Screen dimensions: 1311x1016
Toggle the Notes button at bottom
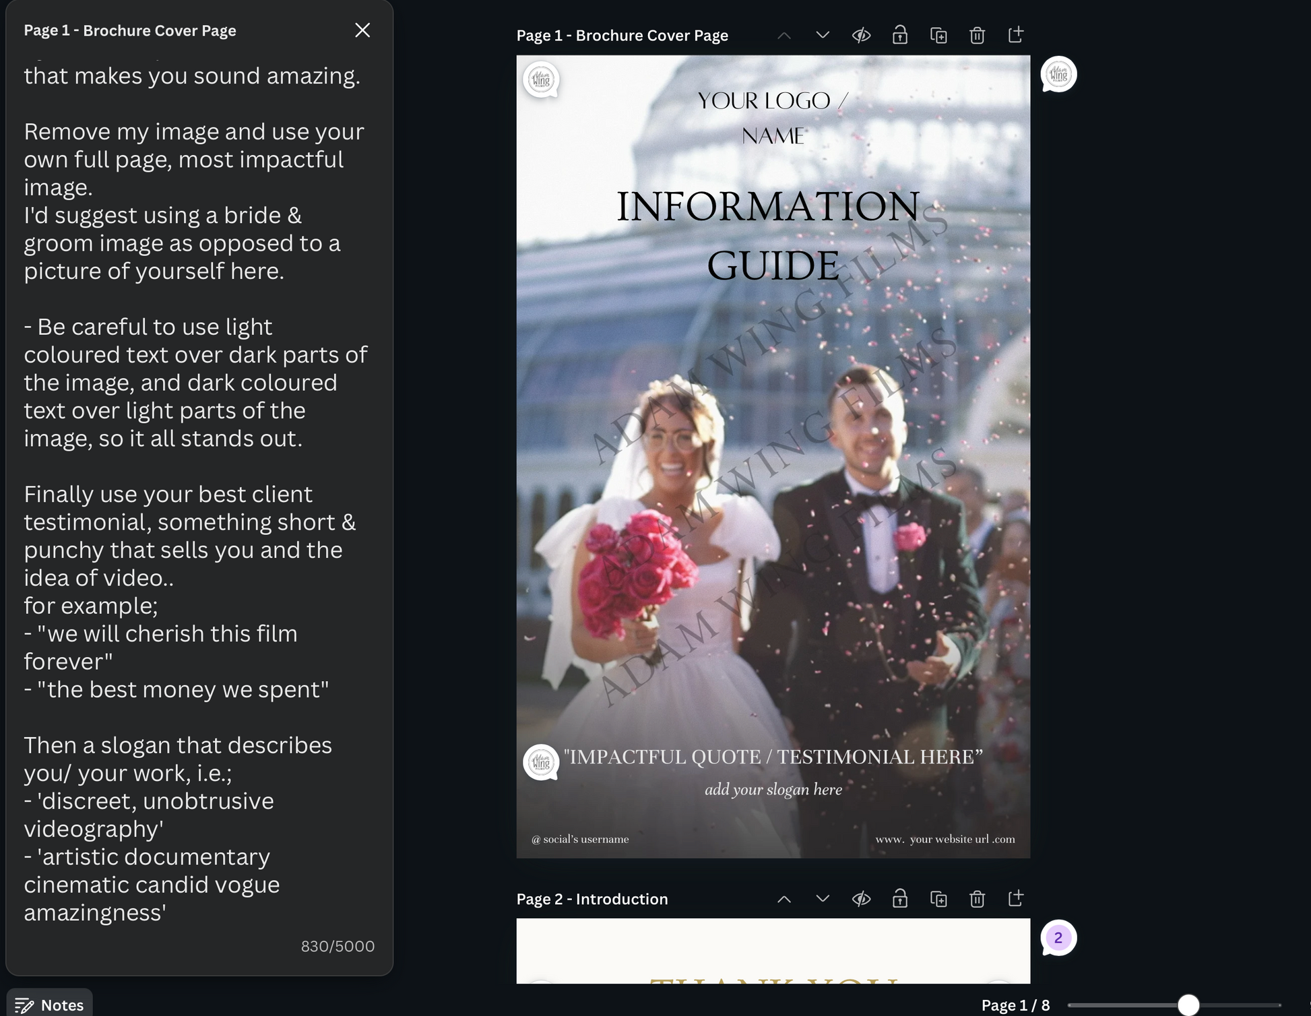click(50, 1005)
